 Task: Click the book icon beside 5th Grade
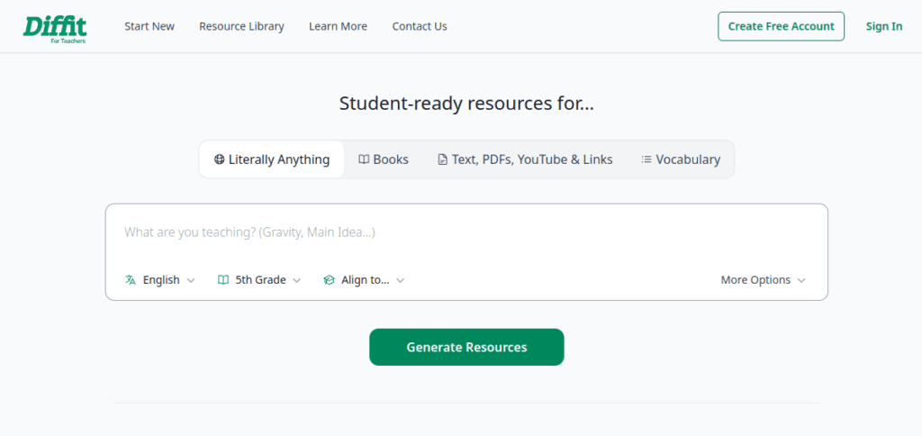223,280
